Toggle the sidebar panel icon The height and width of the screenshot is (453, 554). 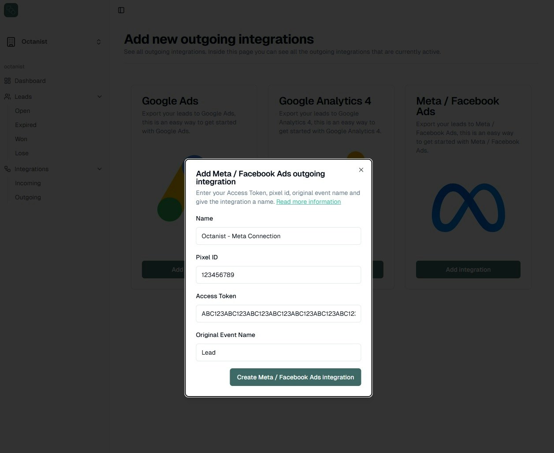coord(121,10)
